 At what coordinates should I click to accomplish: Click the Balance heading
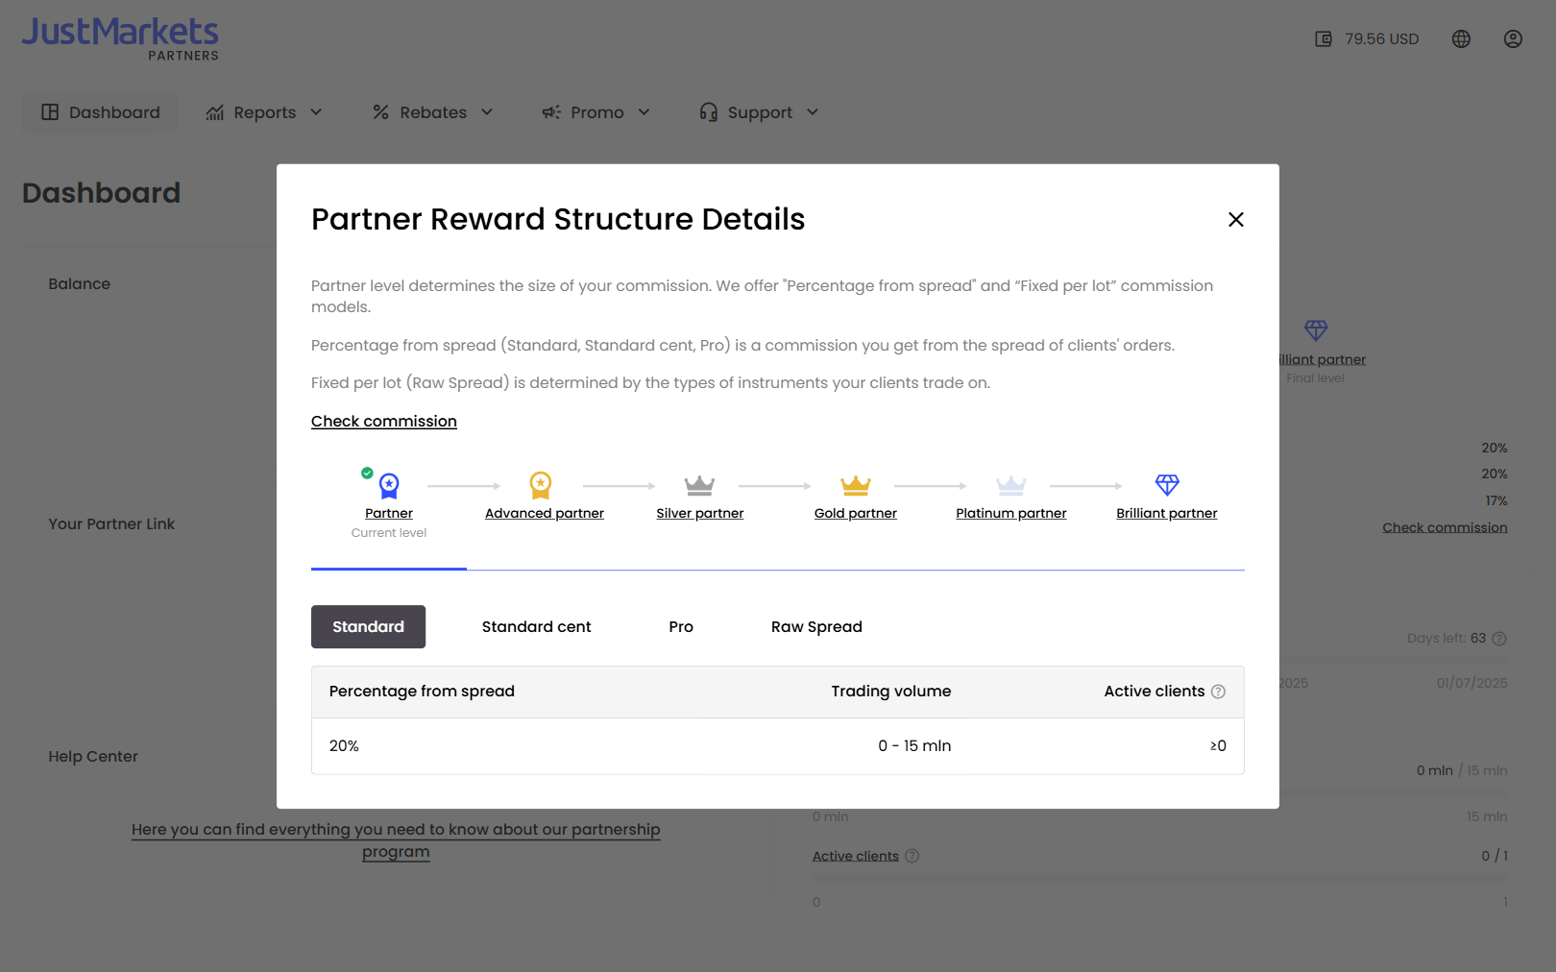point(80,283)
